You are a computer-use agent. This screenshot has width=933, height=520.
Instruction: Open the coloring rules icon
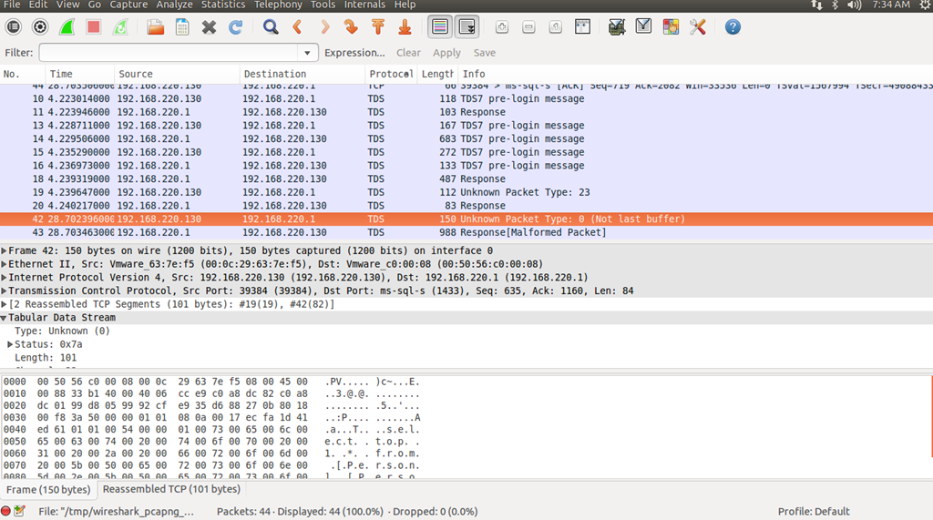coord(671,27)
